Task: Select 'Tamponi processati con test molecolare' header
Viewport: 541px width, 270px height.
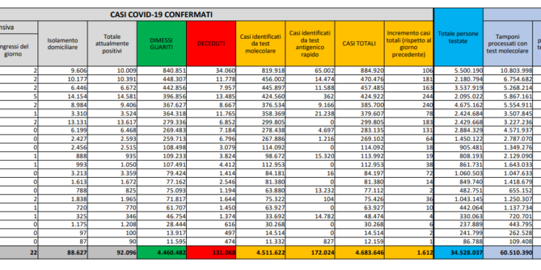Action: click(508, 44)
